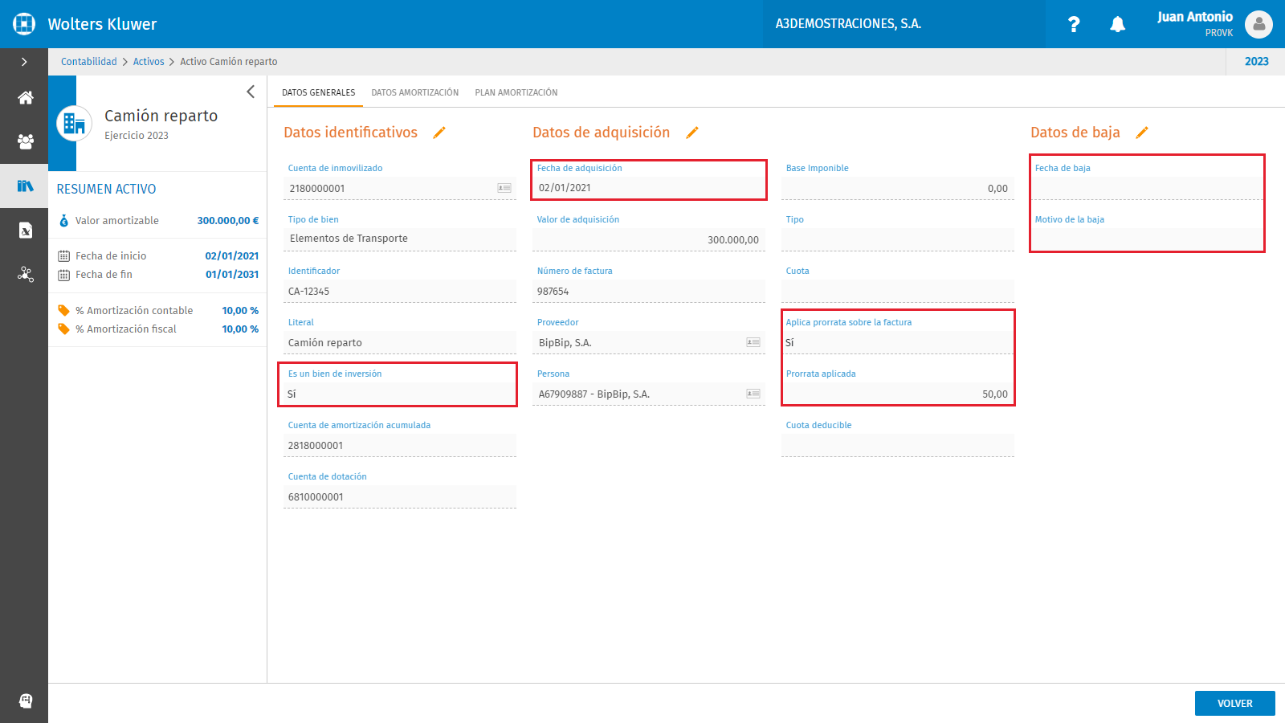Click the Volver button
The image size is (1285, 723).
1234,703
